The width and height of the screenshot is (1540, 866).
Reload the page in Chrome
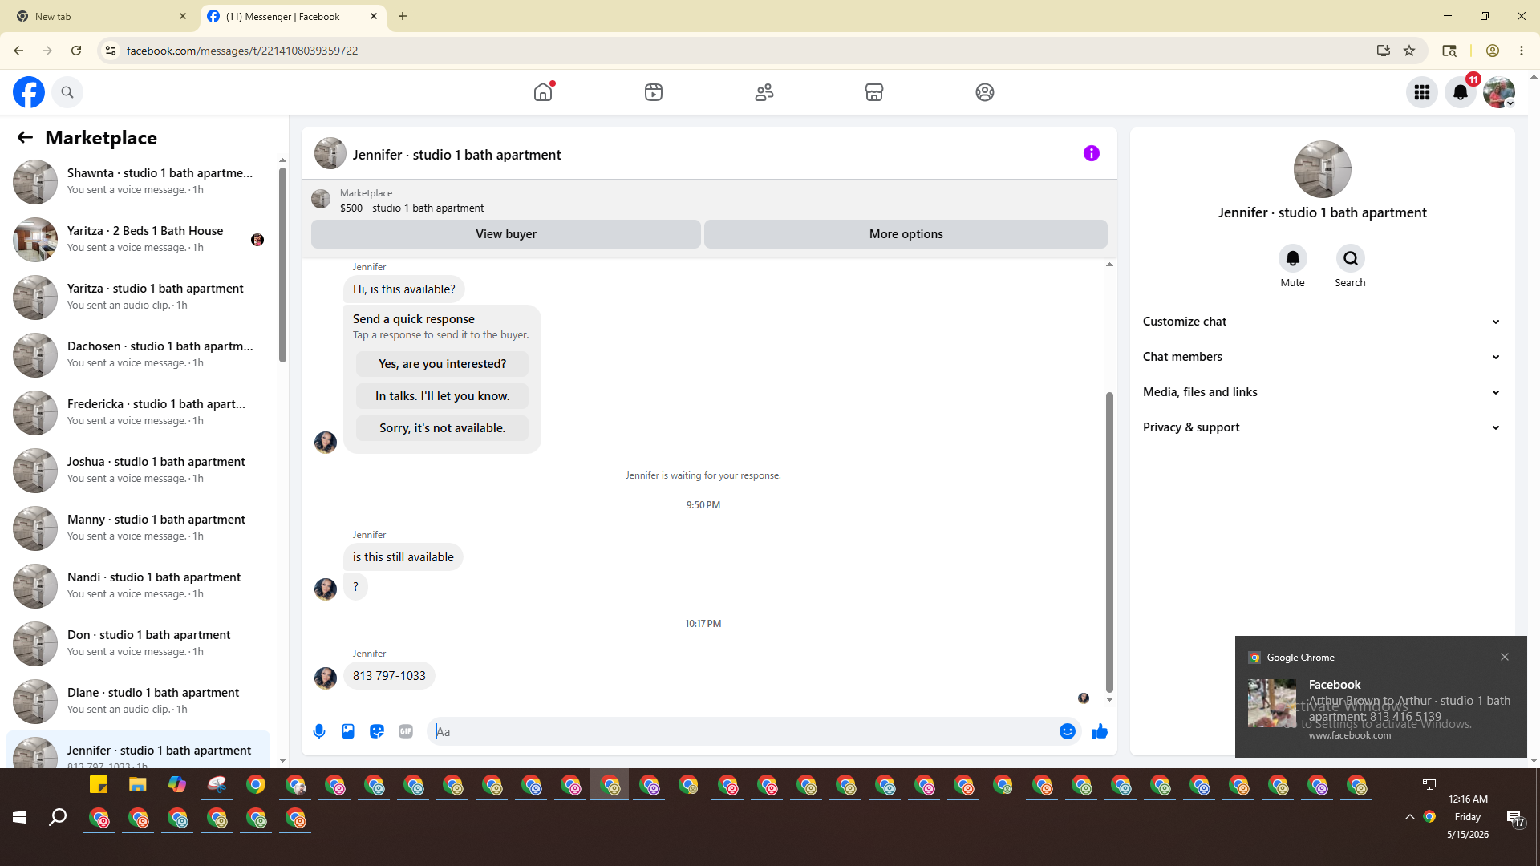(x=76, y=51)
